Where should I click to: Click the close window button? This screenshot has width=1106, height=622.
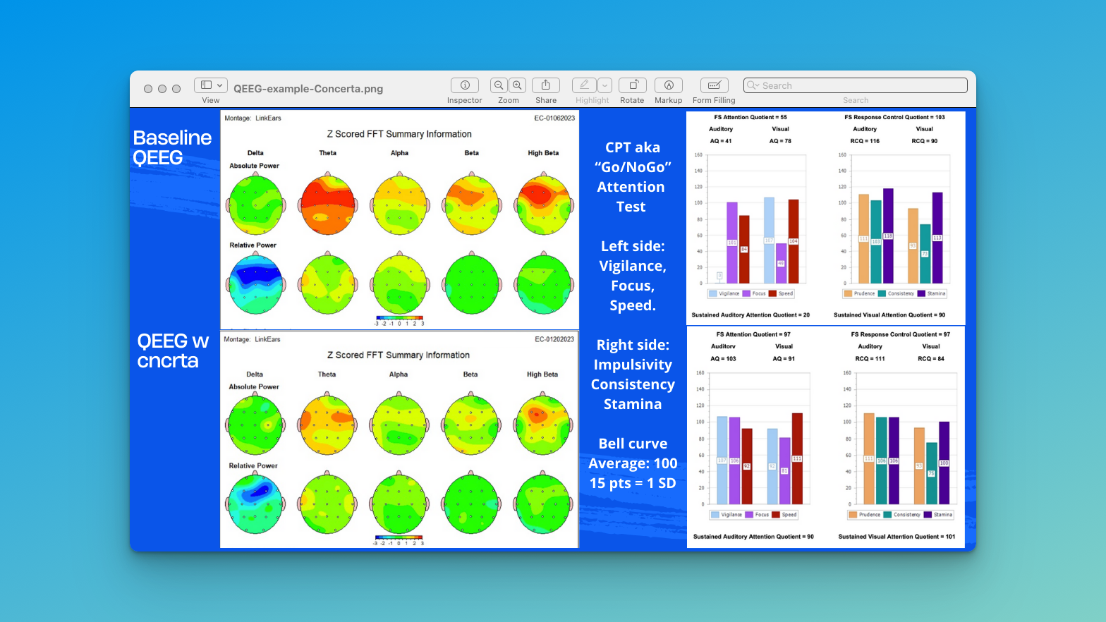pyautogui.click(x=148, y=89)
